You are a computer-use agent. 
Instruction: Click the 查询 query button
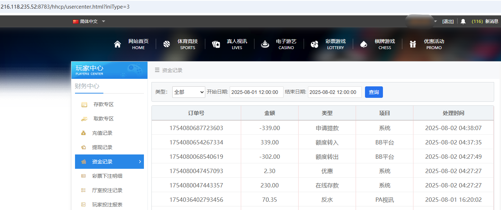coord(374,92)
